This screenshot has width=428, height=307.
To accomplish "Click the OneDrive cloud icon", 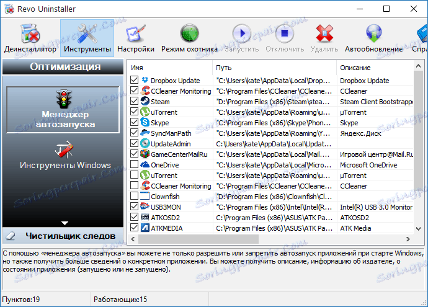I will tap(145, 164).
